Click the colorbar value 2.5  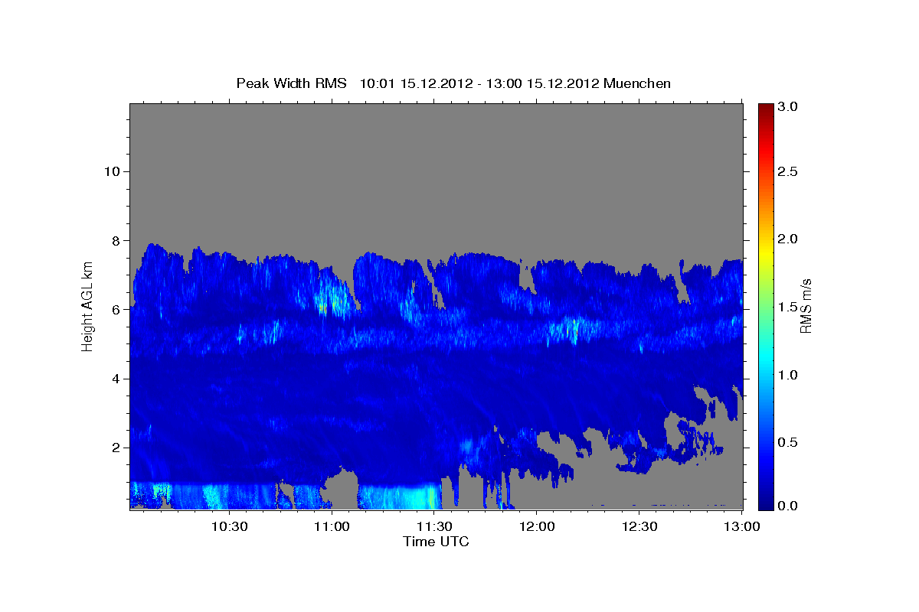pos(789,171)
